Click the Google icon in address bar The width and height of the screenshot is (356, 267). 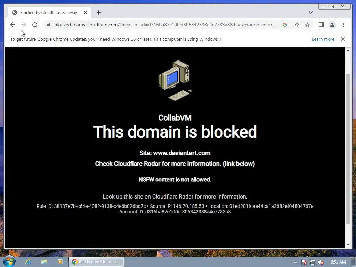(x=285, y=25)
